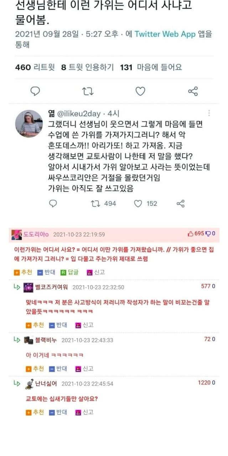Share the main tweet
The width and height of the screenshot is (228, 456).
point(193,91)
